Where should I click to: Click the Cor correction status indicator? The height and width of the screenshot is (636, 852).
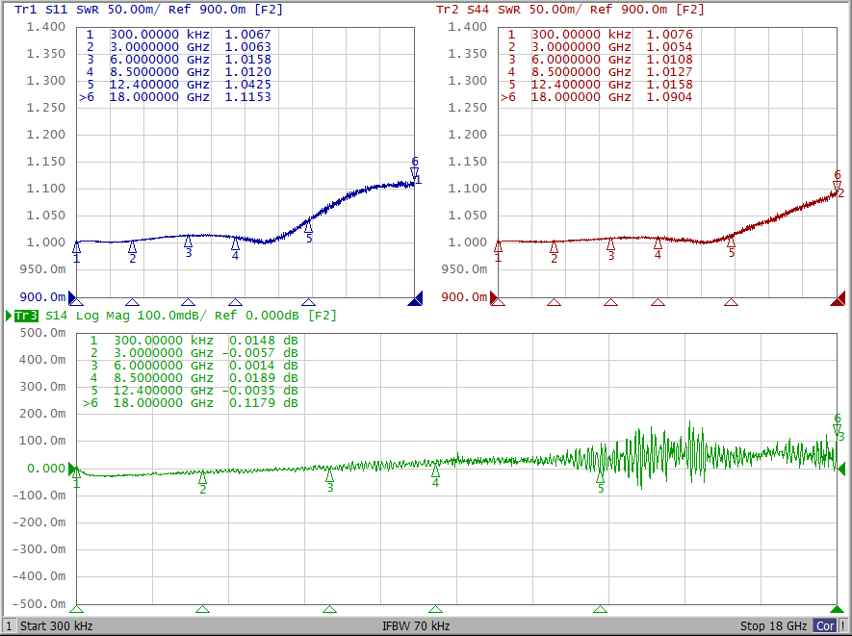click(x=825, y=626)
